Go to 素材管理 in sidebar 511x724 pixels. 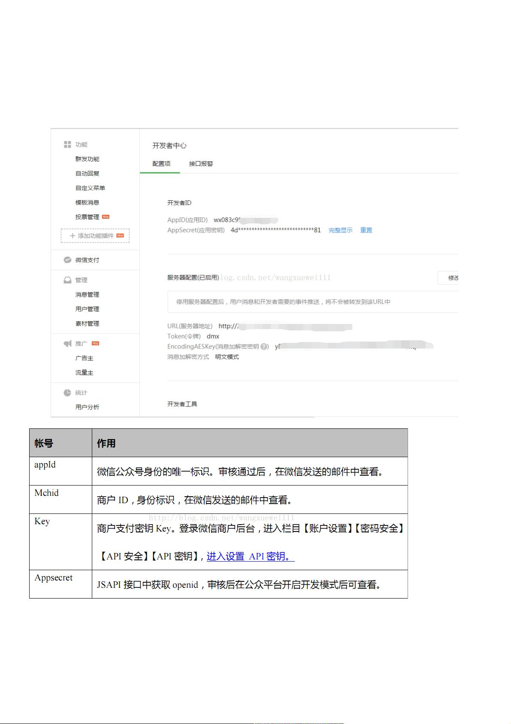(87, 324)
